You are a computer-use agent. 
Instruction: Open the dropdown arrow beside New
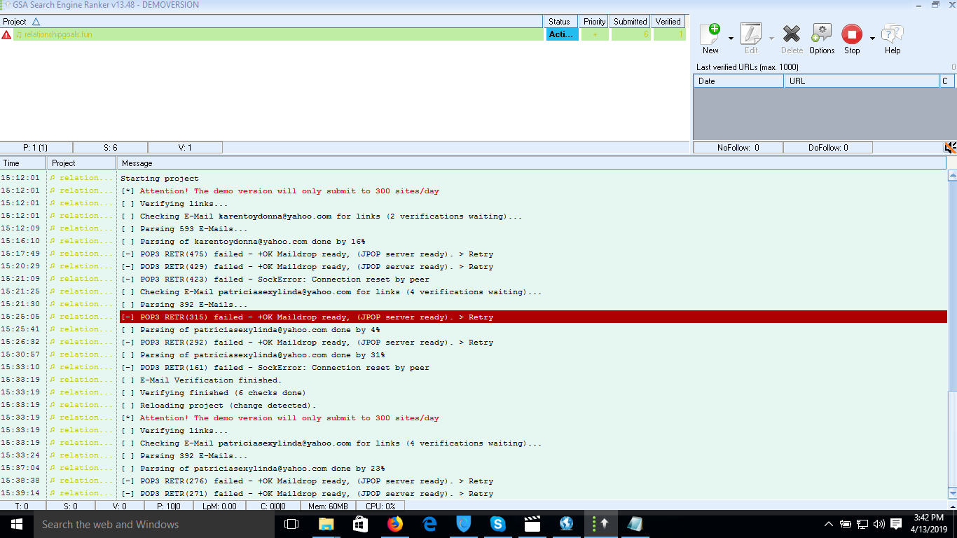point(731,39)
